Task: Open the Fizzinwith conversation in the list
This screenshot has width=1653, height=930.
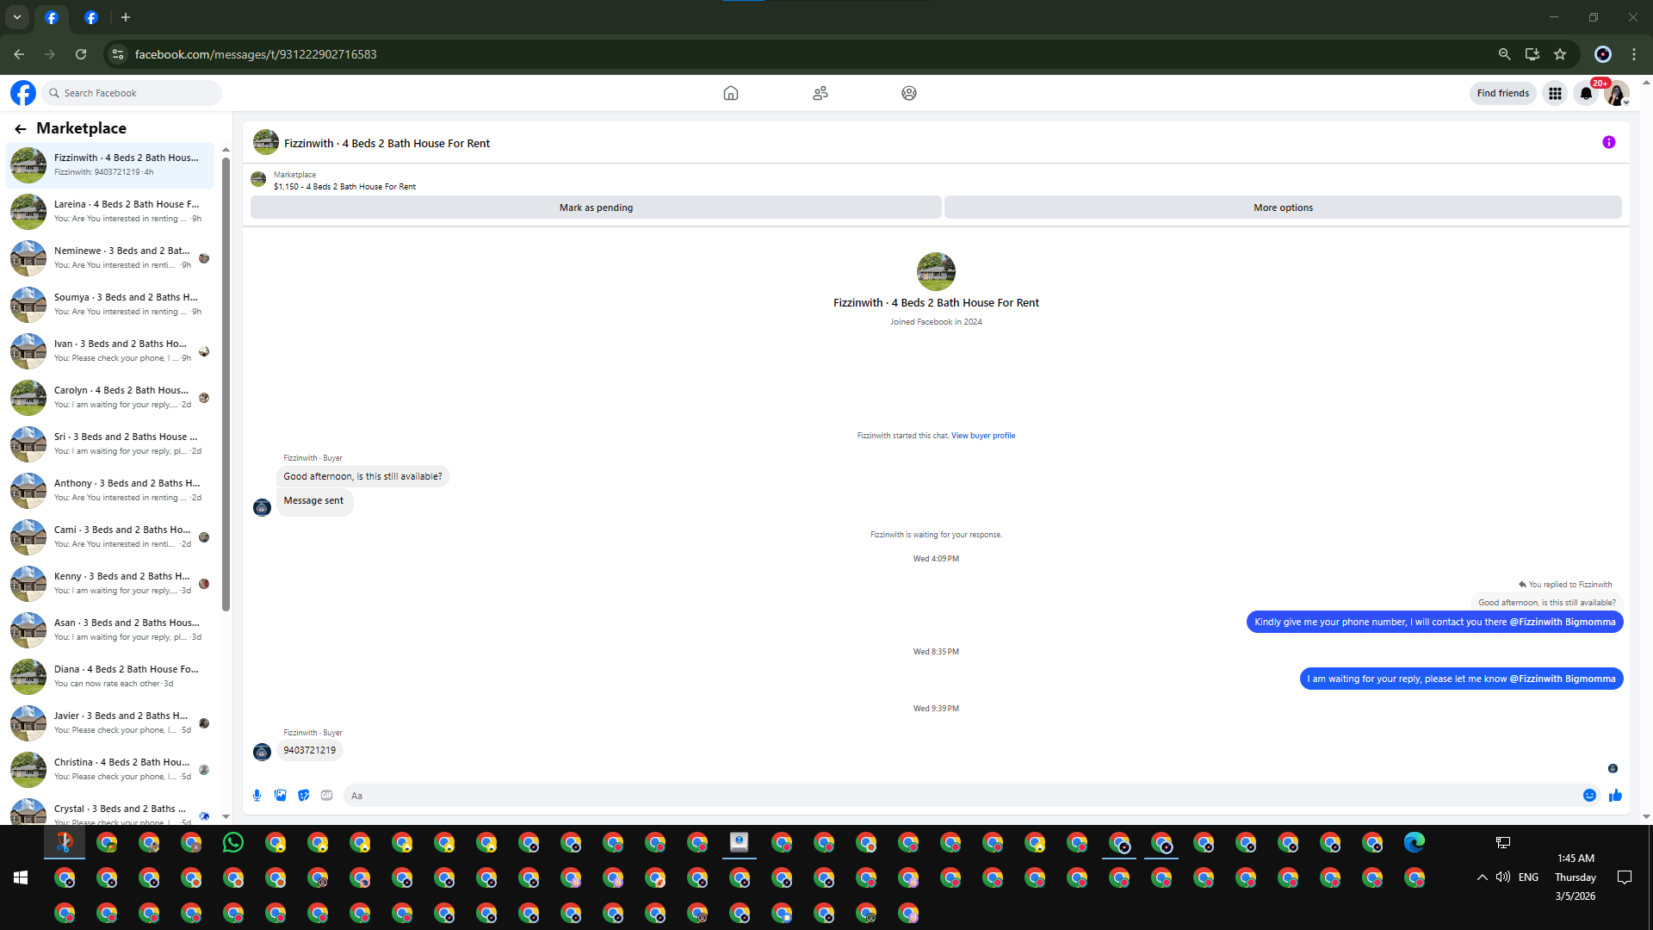Action: click(x=110, y=165)
